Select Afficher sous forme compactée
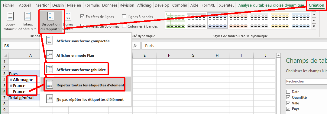Viewport: 327px width, 114px height. [x=83, y=41]
